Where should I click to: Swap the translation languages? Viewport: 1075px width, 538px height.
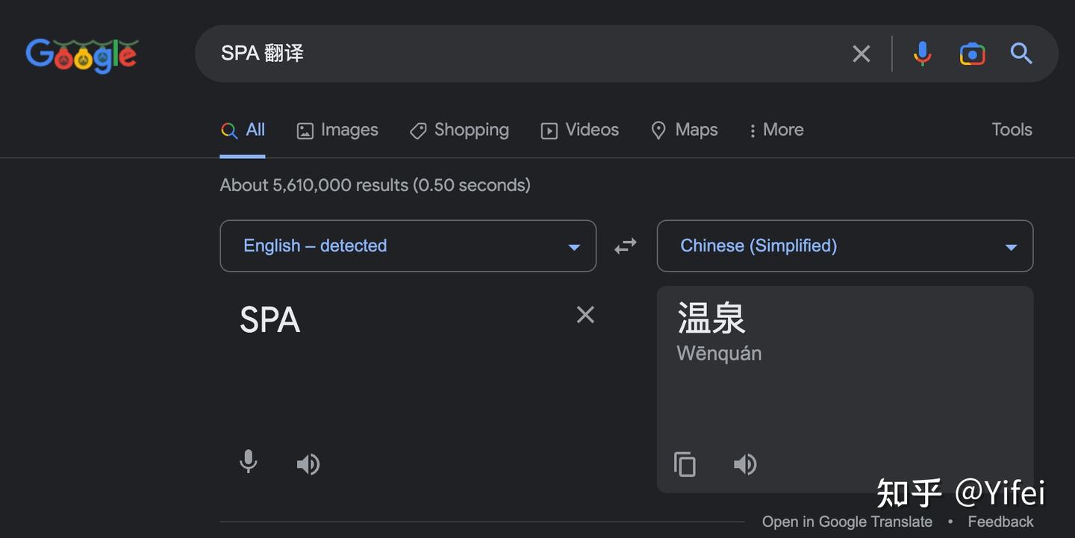click(626, 245)
